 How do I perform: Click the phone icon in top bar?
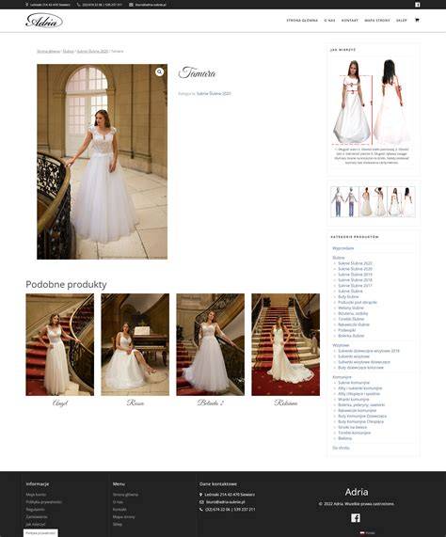tap(79, 5)
